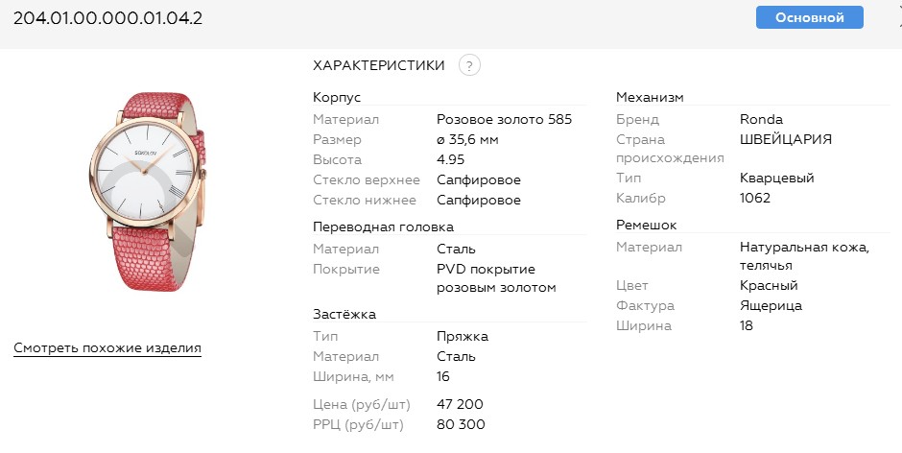Click the Переводная головка section header
The width and height of the screenshot is (902, 453).
coord(383,226)
